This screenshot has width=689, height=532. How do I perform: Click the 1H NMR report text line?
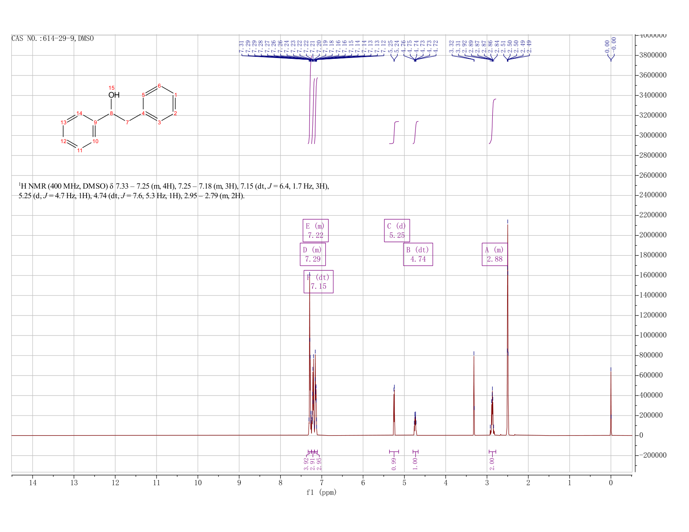(174, 191)
